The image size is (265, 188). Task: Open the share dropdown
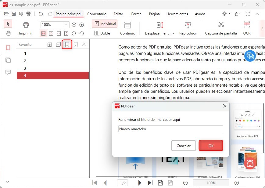pyautogui.click(x=237, y=14)
